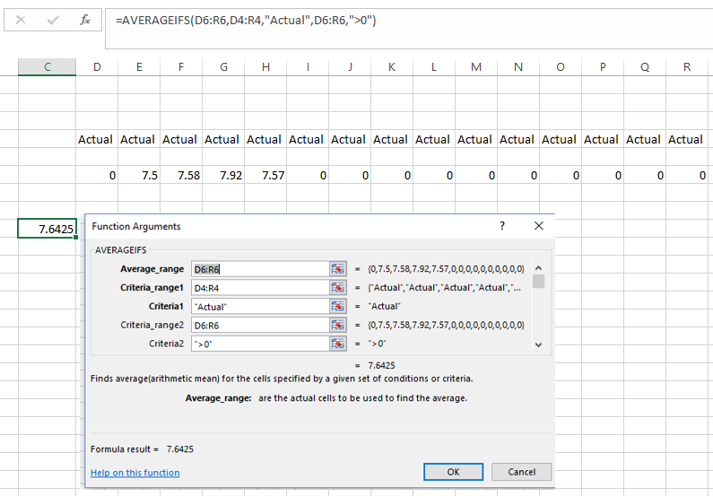Image resolution: width=713 pixels, height=496 pixels.
Task: Select the 0 value cell in column K
Action: coord(392,175)
